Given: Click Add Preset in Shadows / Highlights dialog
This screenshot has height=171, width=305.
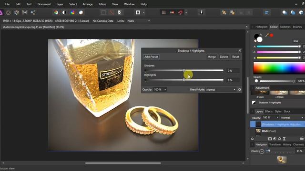Looking at the screenshot, I should point(152,57).
